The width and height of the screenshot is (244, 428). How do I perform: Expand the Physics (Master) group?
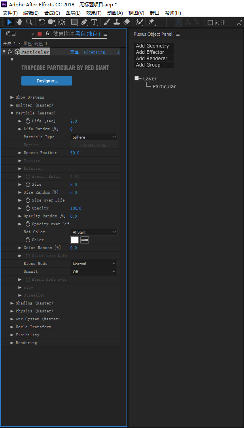pos(12,311)
